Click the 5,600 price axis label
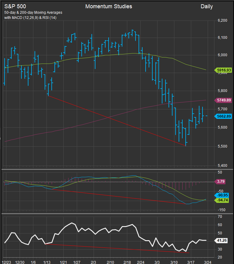Image resolution: width=234 pixels, height=264 pixels. click(x=223, y=127)
